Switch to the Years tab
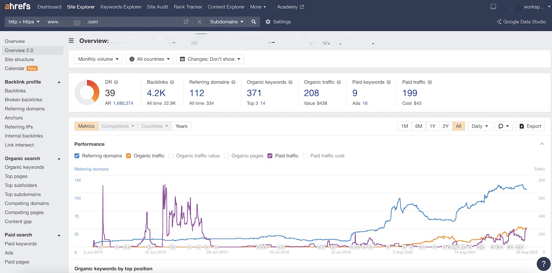 [181, 126]
